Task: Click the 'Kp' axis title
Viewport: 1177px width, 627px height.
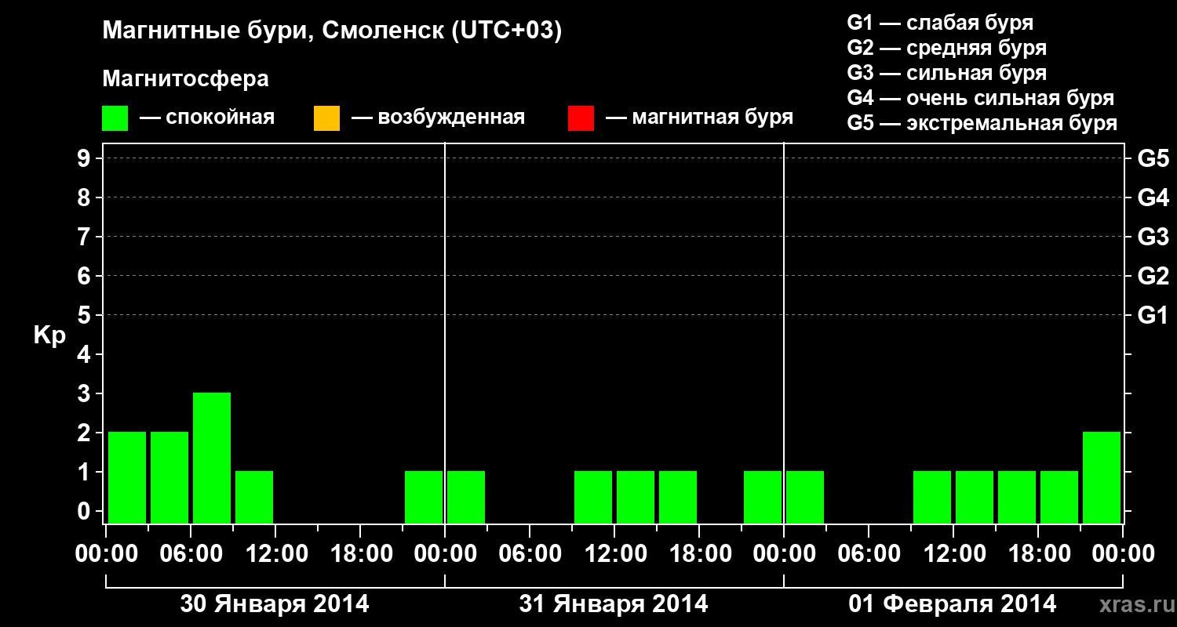Action: point(49,335)
